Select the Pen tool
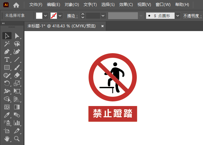Screen dimensions: 203x145 7,52
